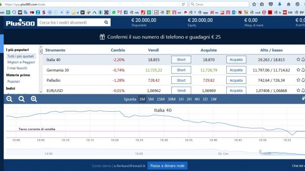Click the gift icon in the banner
This screenshot has height=171, width=305.
pos(102,37)
